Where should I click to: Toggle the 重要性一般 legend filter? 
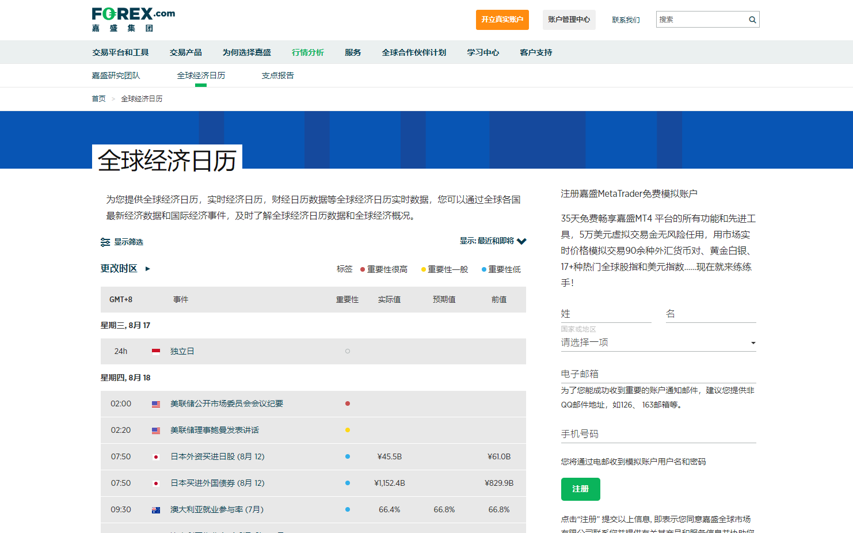point(444,269)
